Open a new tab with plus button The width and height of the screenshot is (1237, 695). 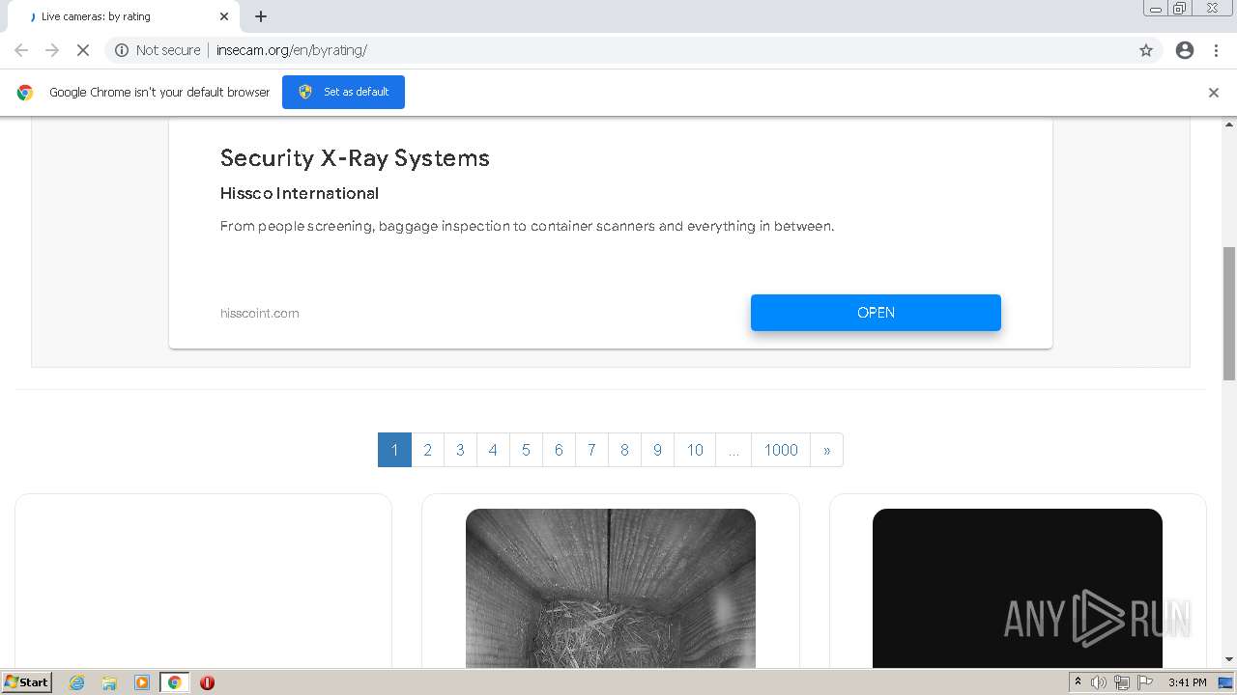click(x=261, y=16)
